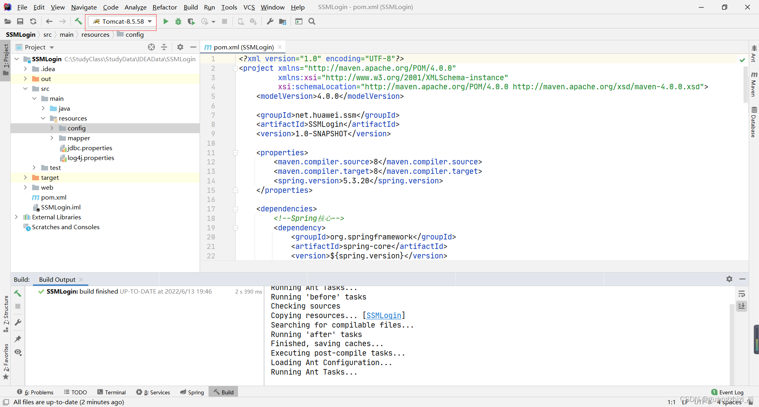Open the Tomcat-8.5.58 run configuration dropdown
The image size is (759, 407).
(x=122, y=21)
